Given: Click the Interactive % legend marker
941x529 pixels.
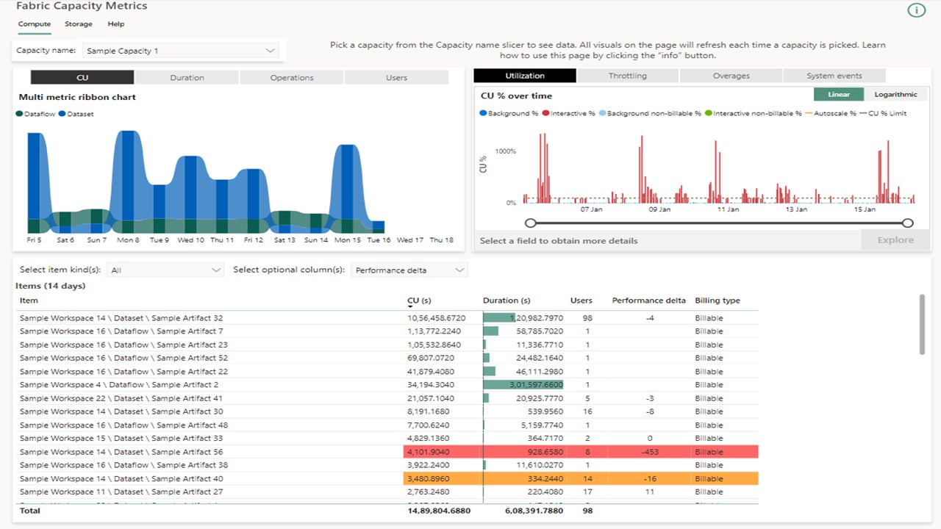Looking at the screenshot, I should (x=546, y=113).
